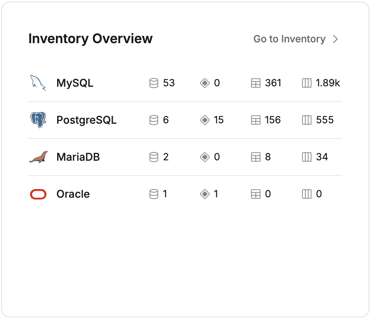Image resolution: width=371 pixels, height=319 pixels.
Task: Click the MySQL columns icon
Action: 306,83
